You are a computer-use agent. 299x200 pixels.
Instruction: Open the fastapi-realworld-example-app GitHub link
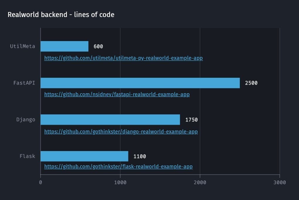pyautogui.click(x=117, y=94)
